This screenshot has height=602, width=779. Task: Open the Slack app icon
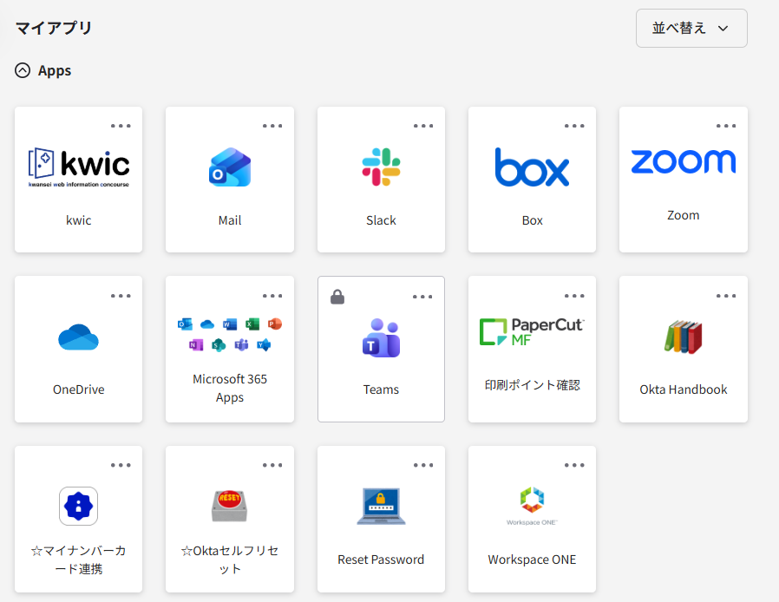(381, 167)
